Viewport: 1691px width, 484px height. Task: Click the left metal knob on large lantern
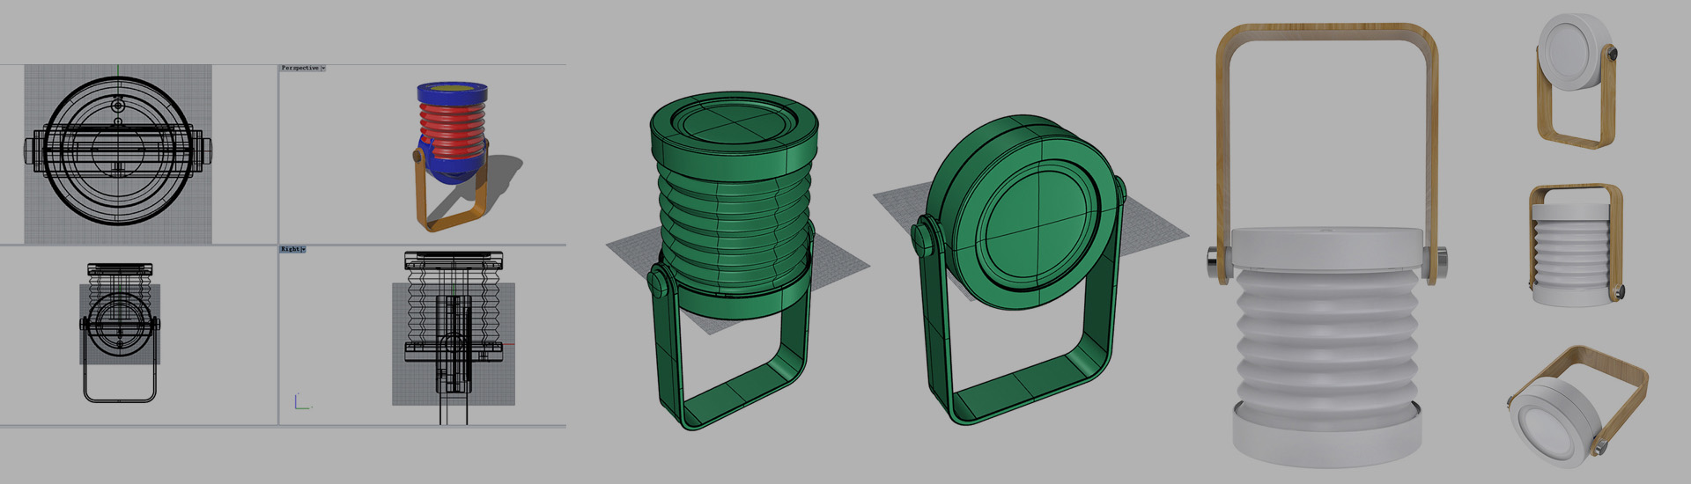1215,260
